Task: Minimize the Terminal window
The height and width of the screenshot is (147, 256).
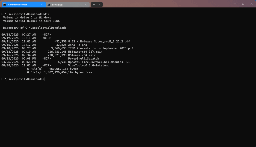Action: 234,4
